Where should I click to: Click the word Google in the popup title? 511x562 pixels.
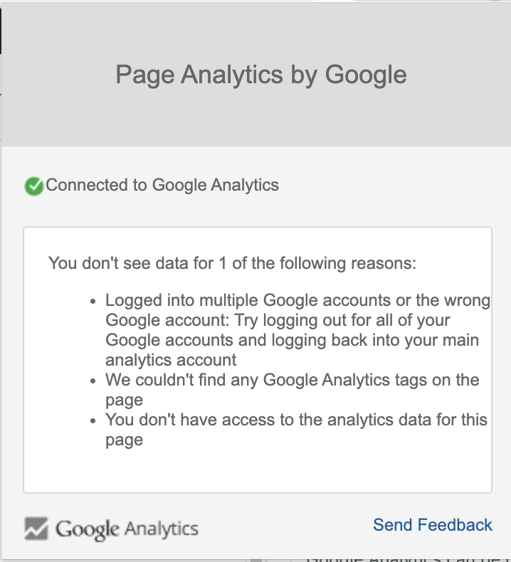(366, 75)
